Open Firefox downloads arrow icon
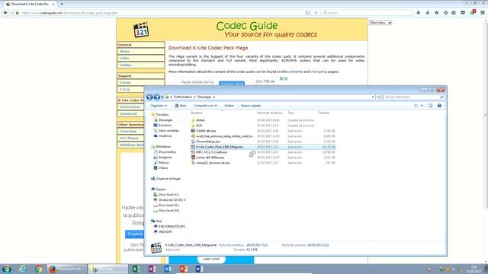The width and height of the screenshot is (488, 274). [x=419, y=13]
